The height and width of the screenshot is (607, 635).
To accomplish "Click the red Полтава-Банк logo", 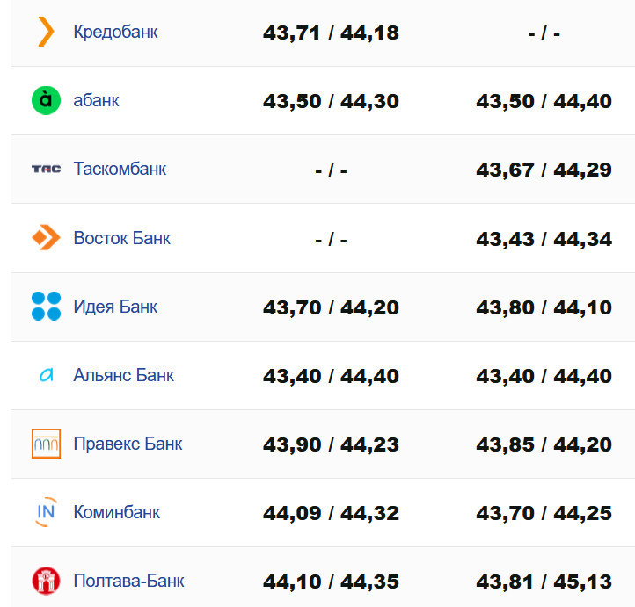I will [x=46, y=581].
